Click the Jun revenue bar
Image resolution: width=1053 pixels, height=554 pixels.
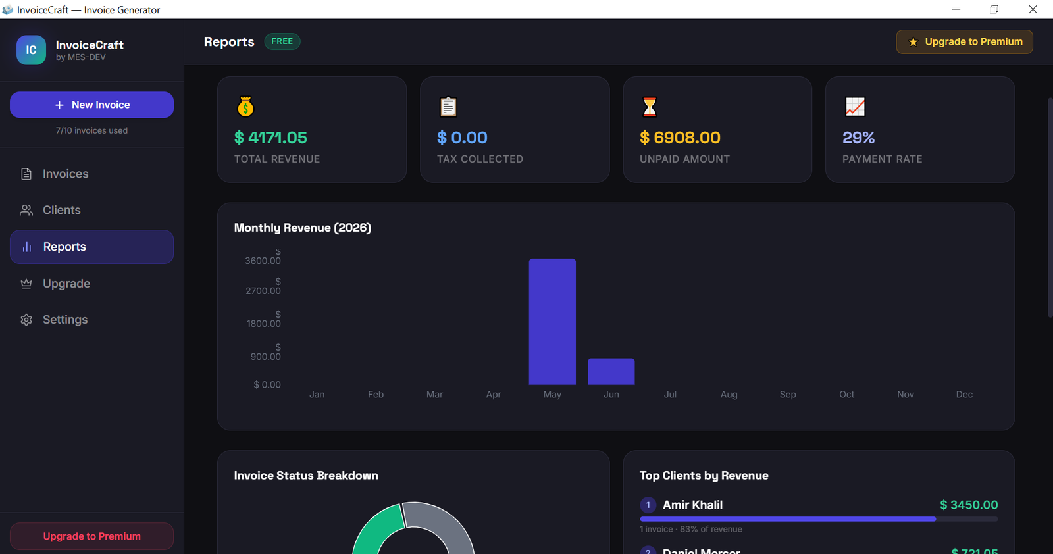(611, 372)
